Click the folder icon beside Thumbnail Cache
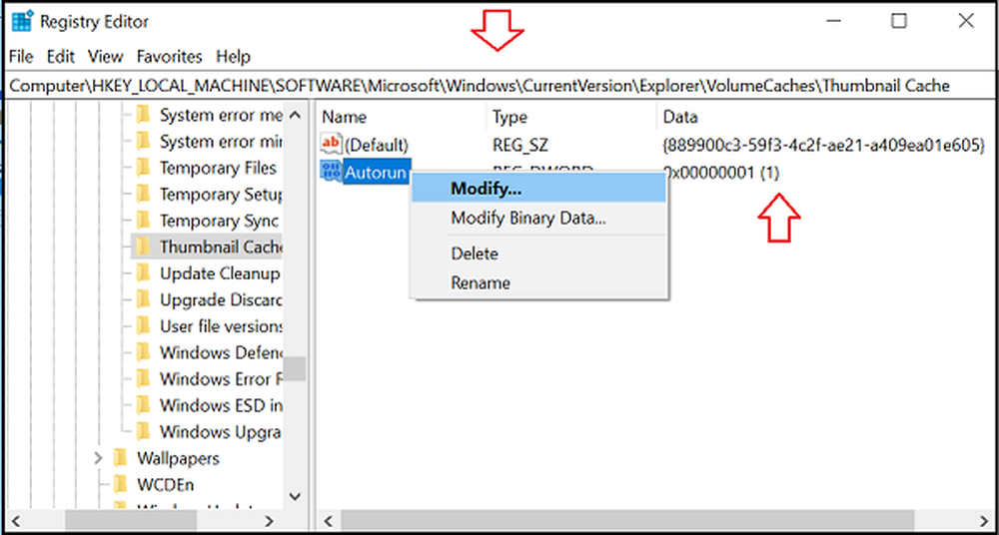This screenshot has height=535, width=999. 143,247
